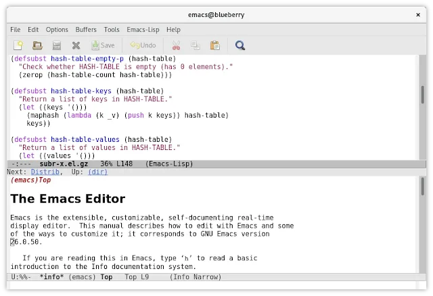
Task: Click the (emacs)Top node header
Action: [x=30, y=180]
